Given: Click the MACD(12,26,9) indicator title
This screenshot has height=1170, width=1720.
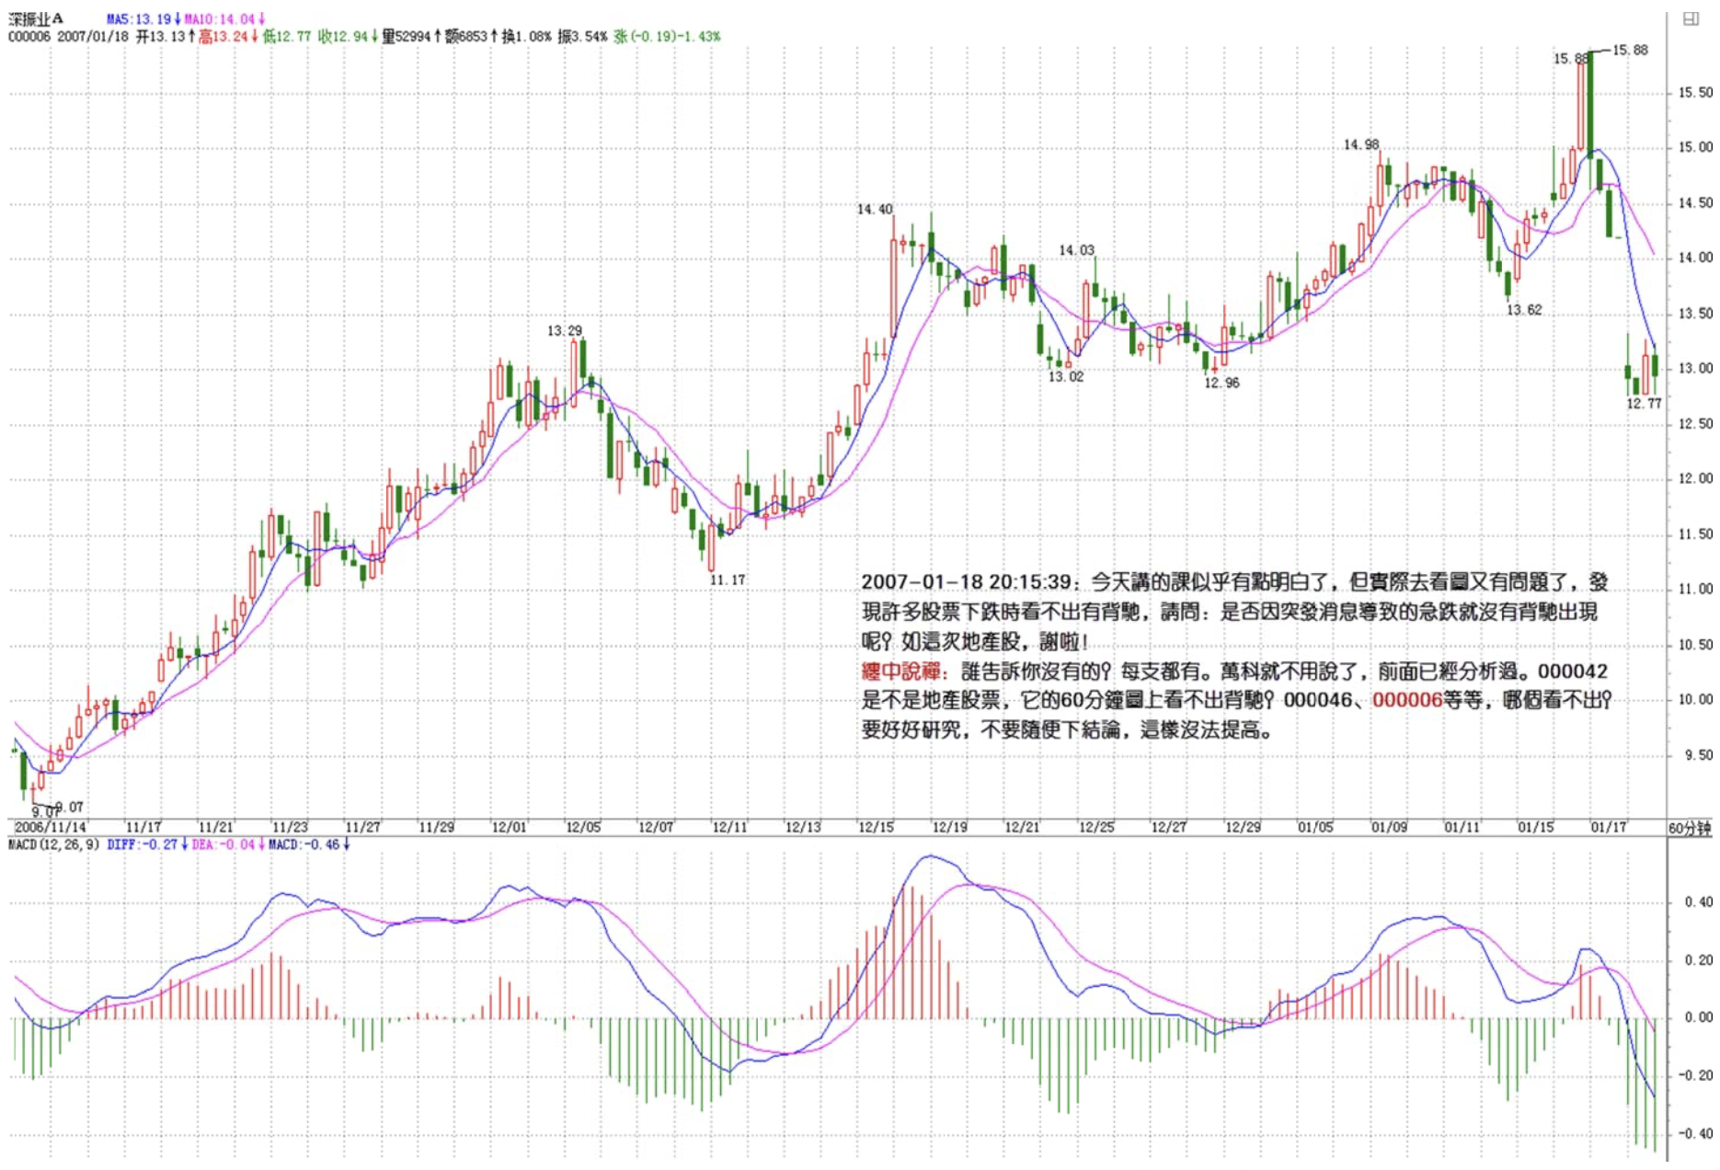Looking at the screenshot, I should click(x=54, y=844).
